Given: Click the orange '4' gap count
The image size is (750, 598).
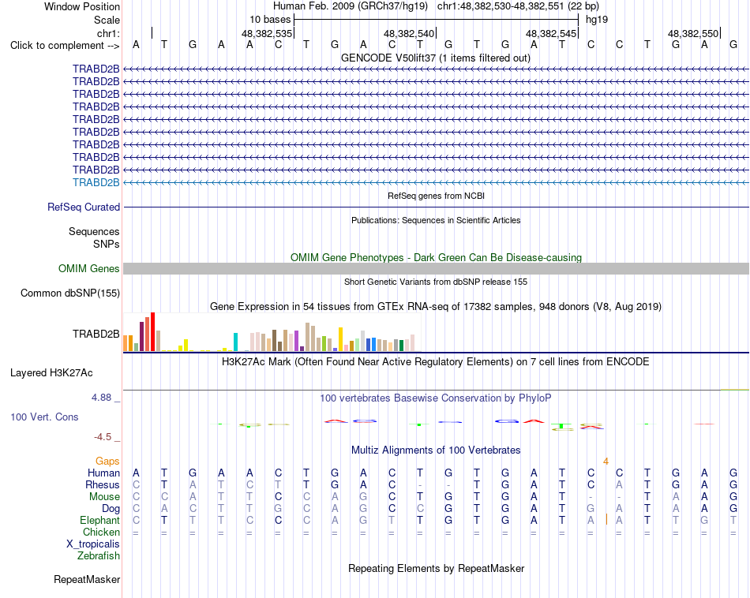Looking at the screenshot, I should coord(606,462).
